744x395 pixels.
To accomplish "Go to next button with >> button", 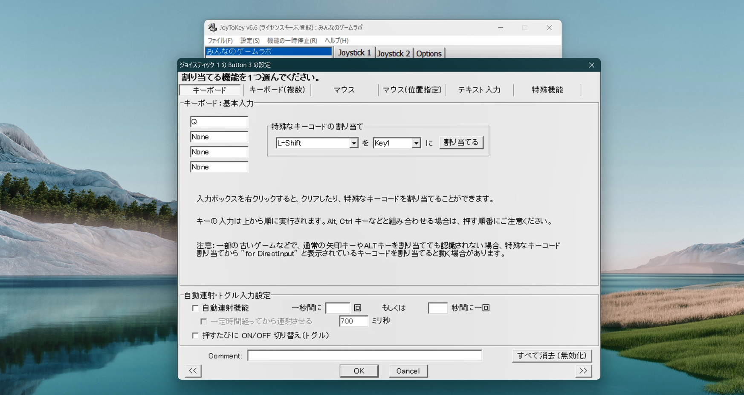I will pos(583,371).
